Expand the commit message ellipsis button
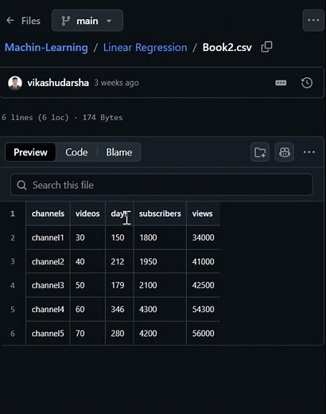 coord(281,83)
